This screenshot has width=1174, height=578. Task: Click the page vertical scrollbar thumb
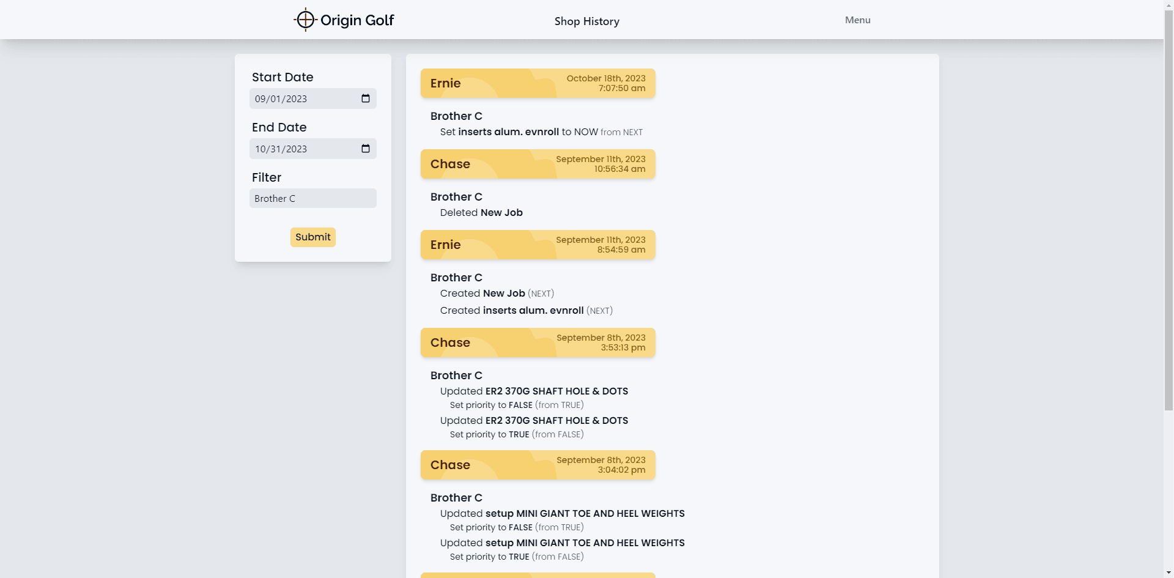1168,208
